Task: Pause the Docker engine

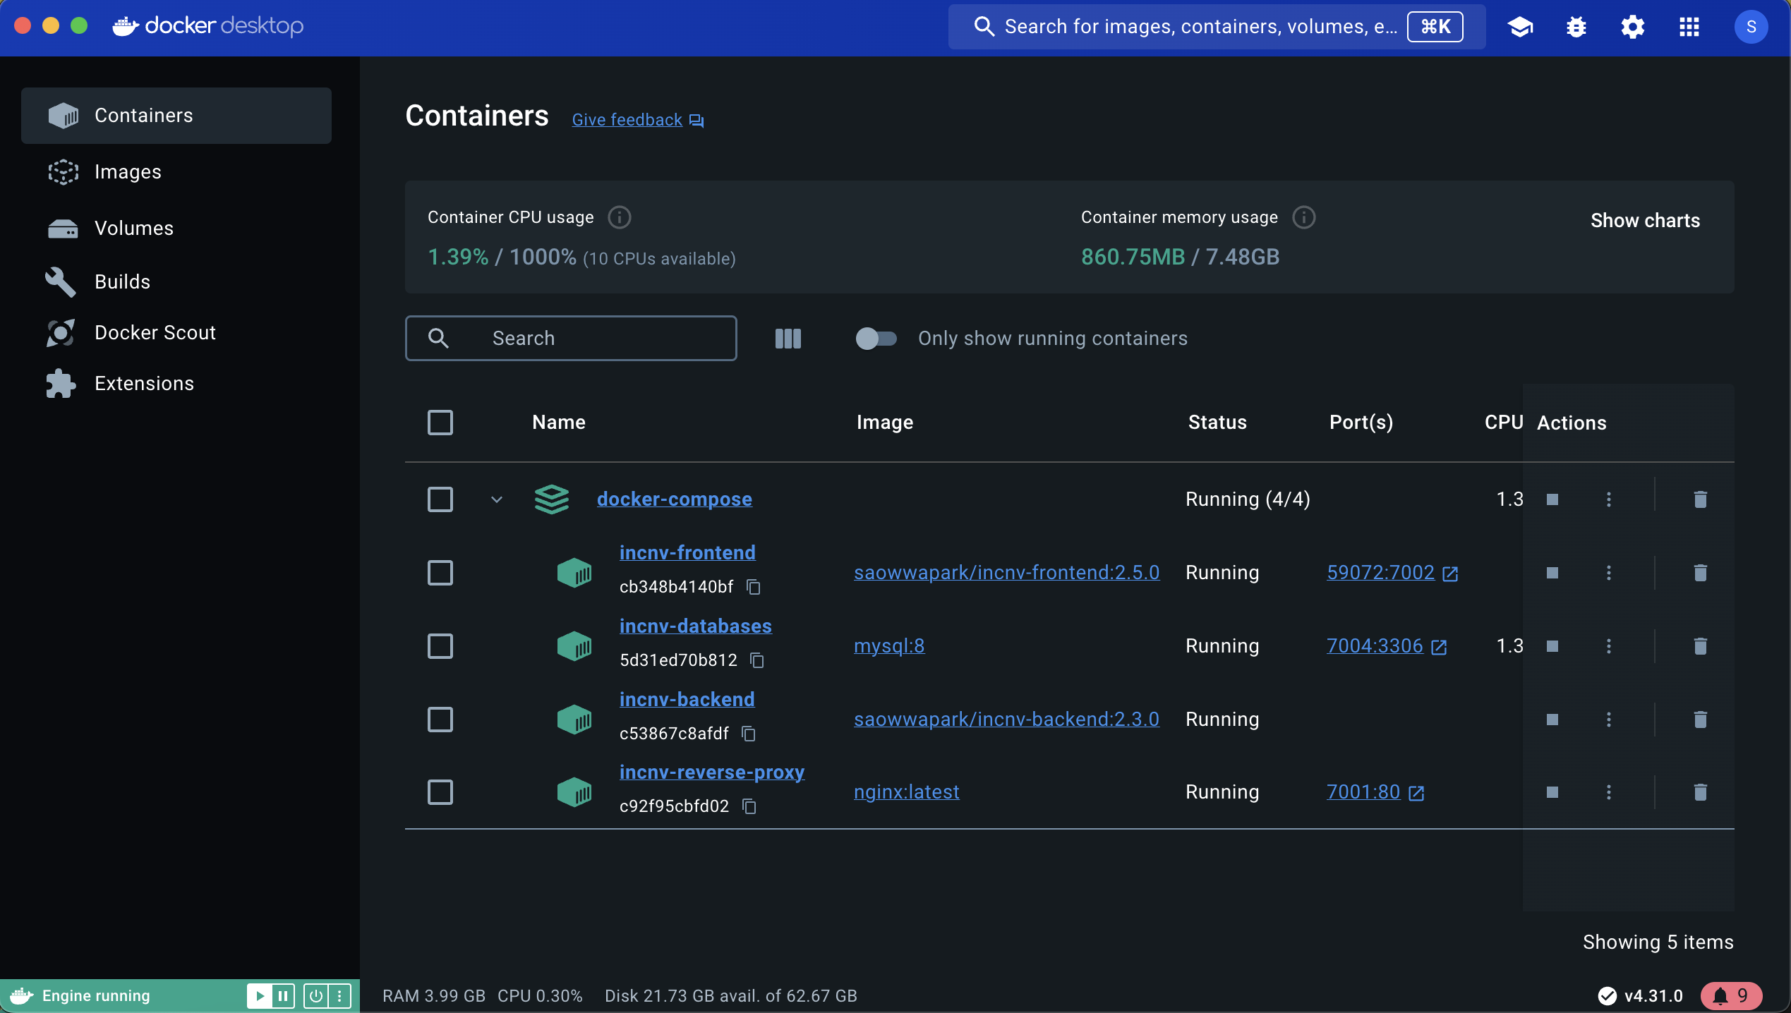Action: click(x=283, y=995)
